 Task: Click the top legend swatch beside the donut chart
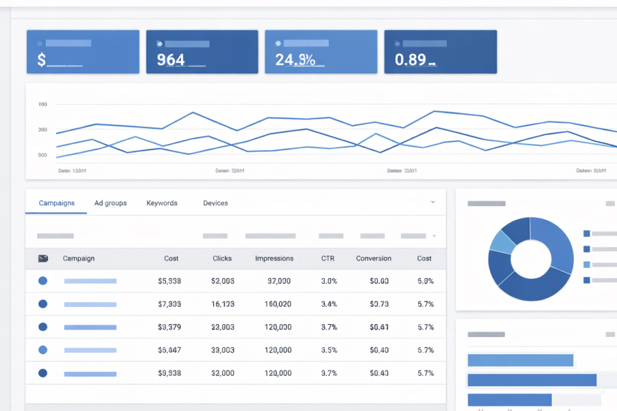click(x=586, y=234)
